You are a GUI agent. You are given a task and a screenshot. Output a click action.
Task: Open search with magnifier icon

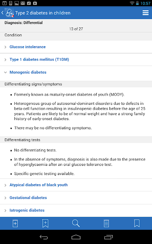pyautogui.click(x=76, y=223)
